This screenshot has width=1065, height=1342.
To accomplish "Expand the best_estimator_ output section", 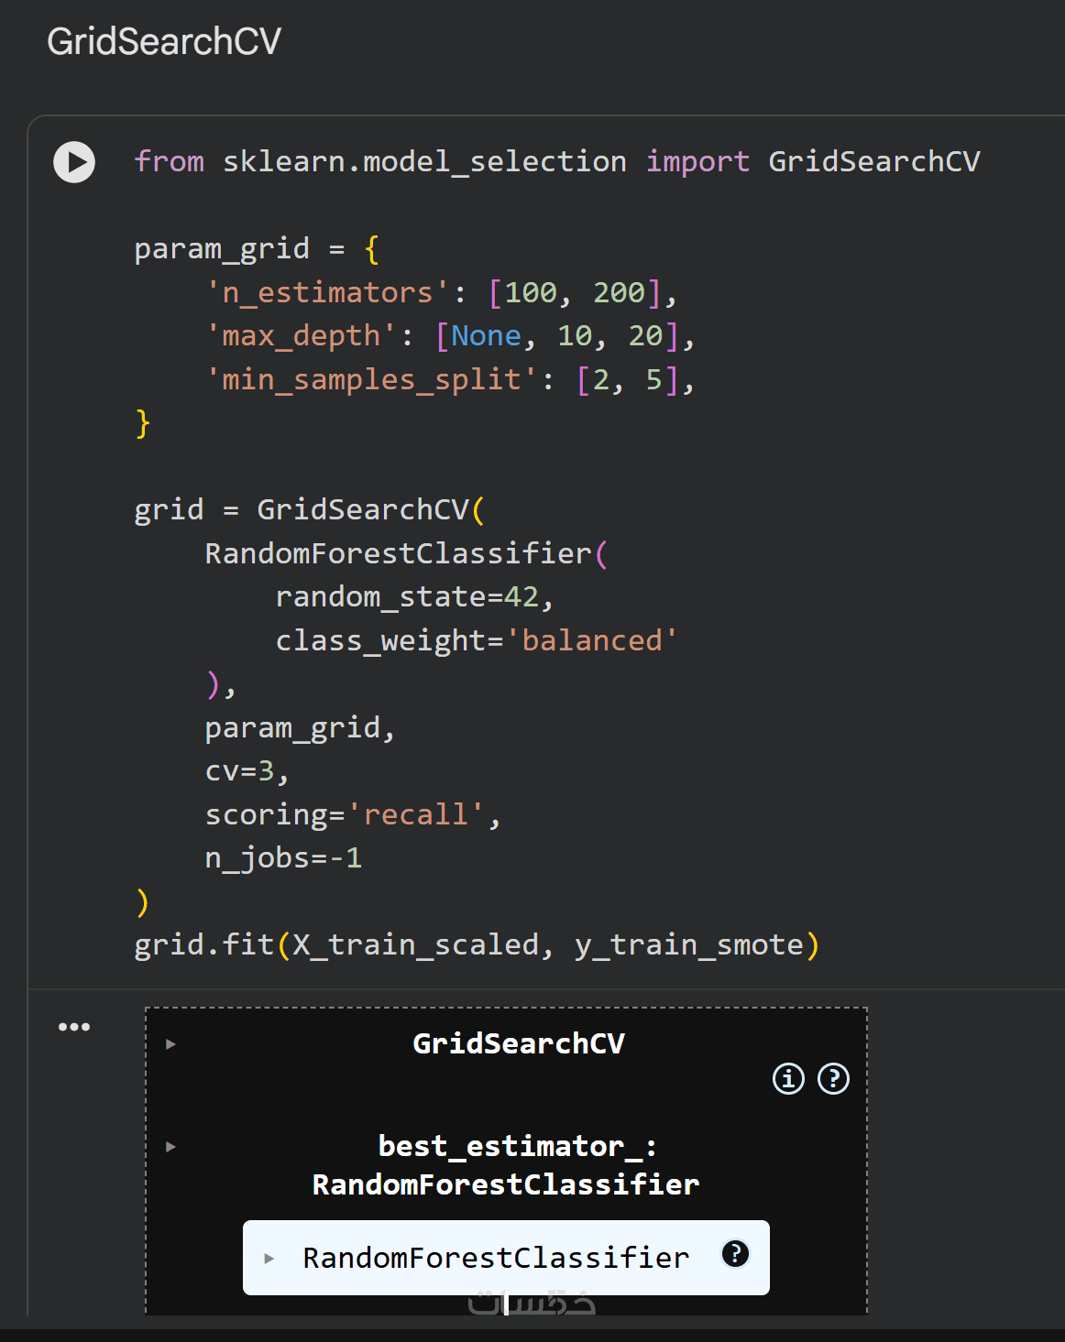I will coord(170,1146).
